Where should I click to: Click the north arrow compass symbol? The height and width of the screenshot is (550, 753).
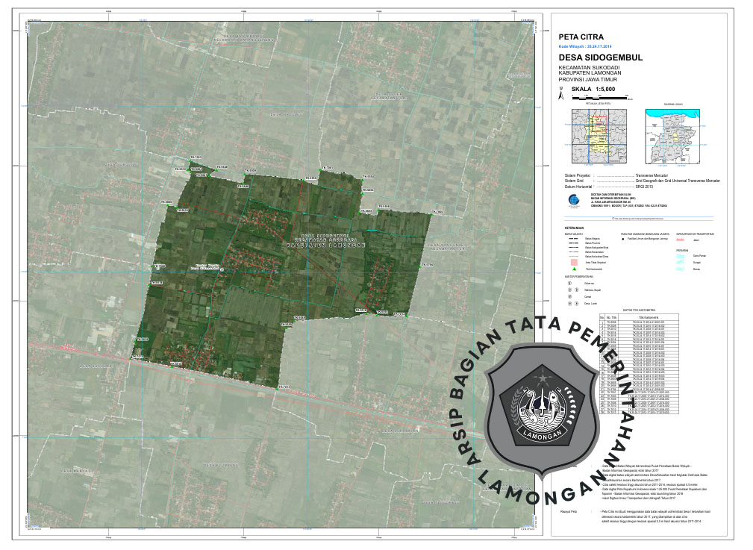tap(563, 94)
